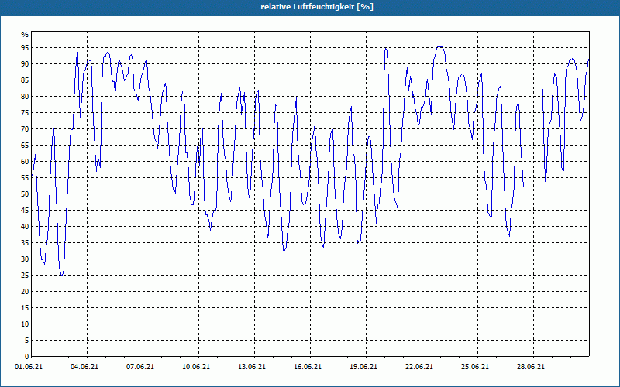
Task: Click the date label 22.06.21
Action: point(419,367)
